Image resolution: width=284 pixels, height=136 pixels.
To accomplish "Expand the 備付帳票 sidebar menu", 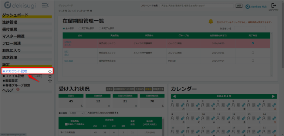I will point(27,30).
